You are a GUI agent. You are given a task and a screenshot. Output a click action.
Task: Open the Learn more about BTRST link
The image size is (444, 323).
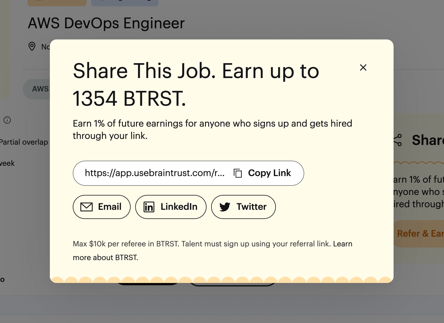pyautogui.click(x=343, y=244)
